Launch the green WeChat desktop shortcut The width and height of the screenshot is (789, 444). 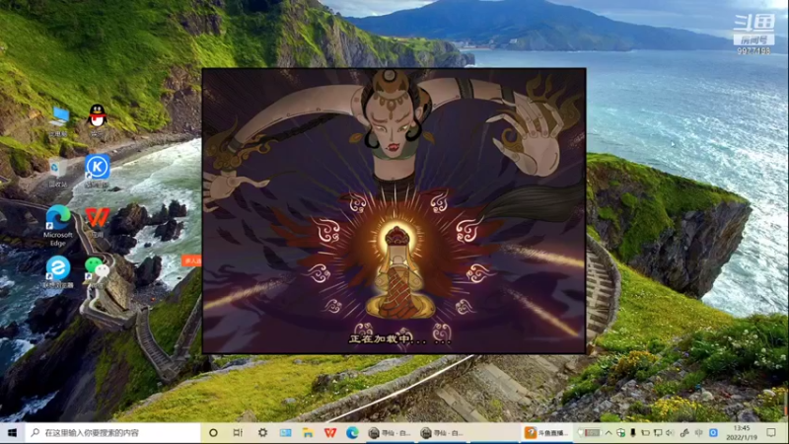pos(97,270)
